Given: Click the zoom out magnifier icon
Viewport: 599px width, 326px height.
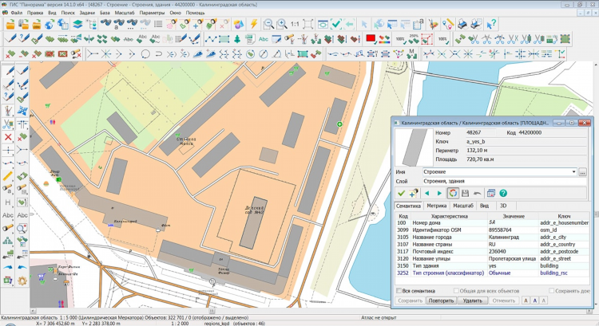Looking at the screenshot, I should (268, 25).
